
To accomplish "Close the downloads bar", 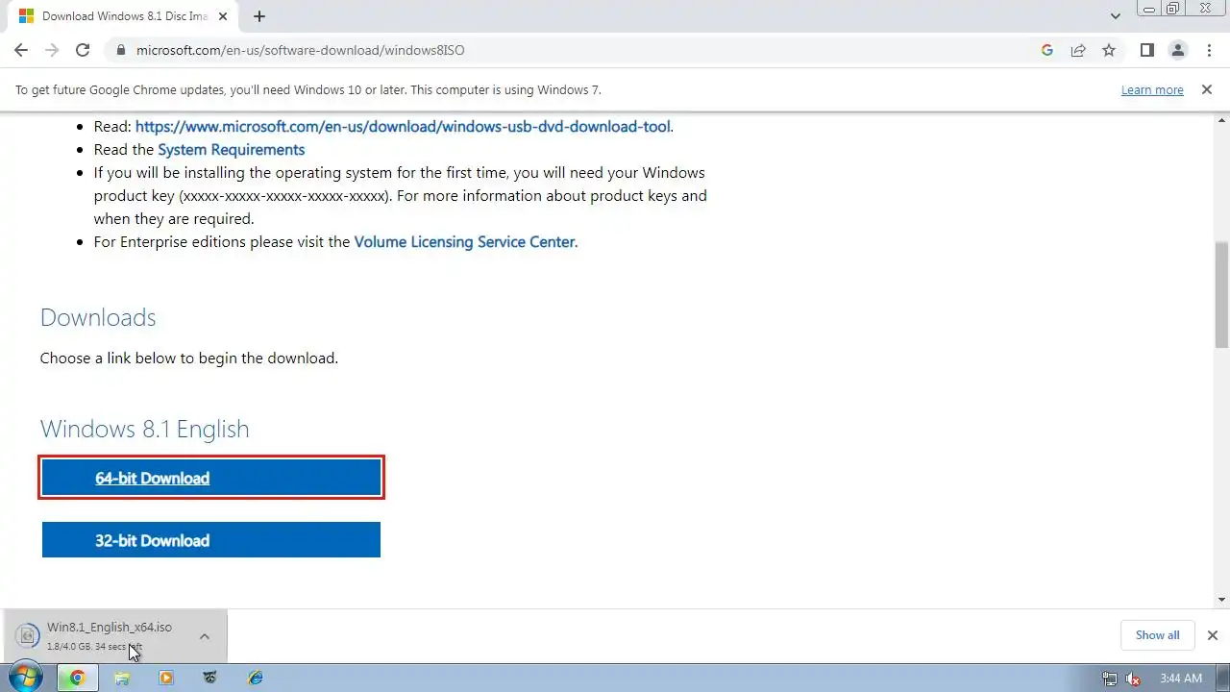I will coord(1213,635).
